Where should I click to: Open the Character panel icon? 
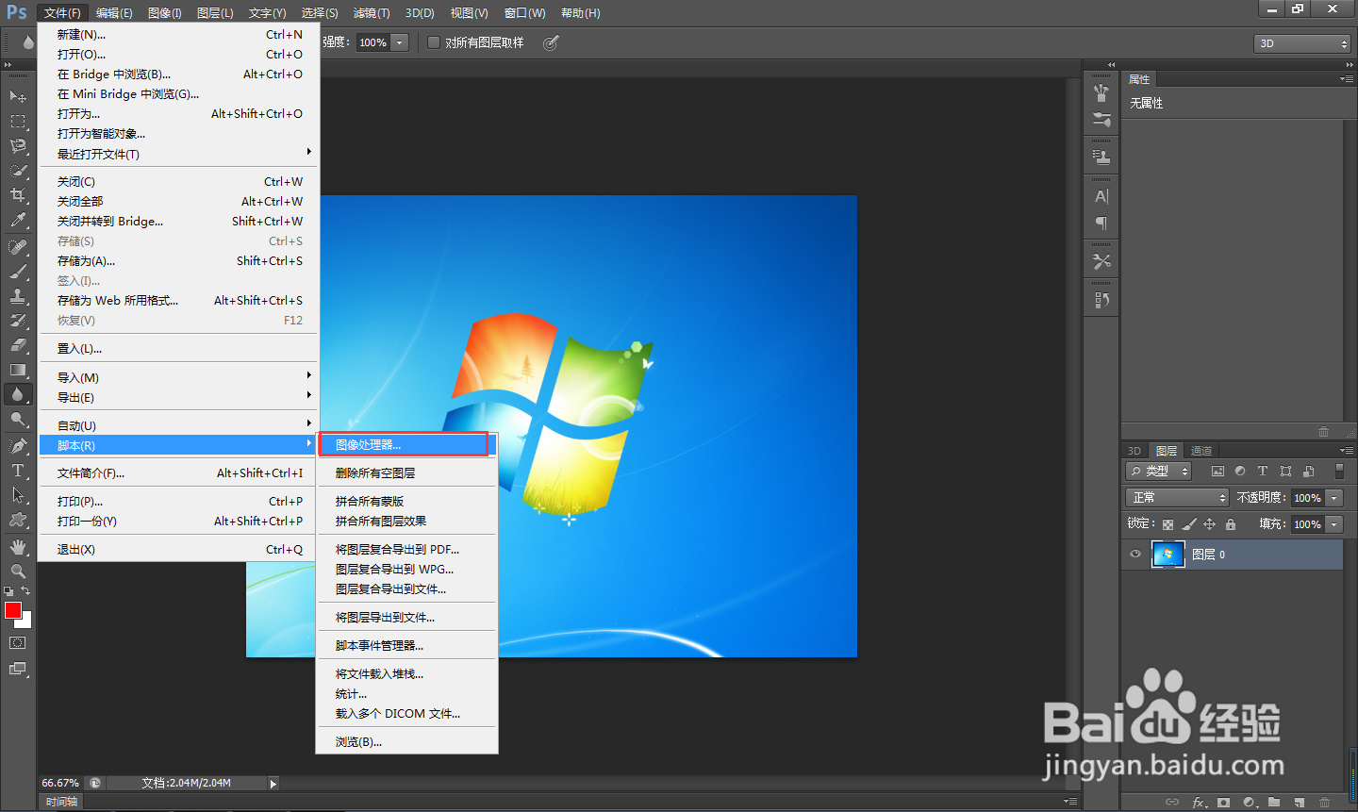1101,196
